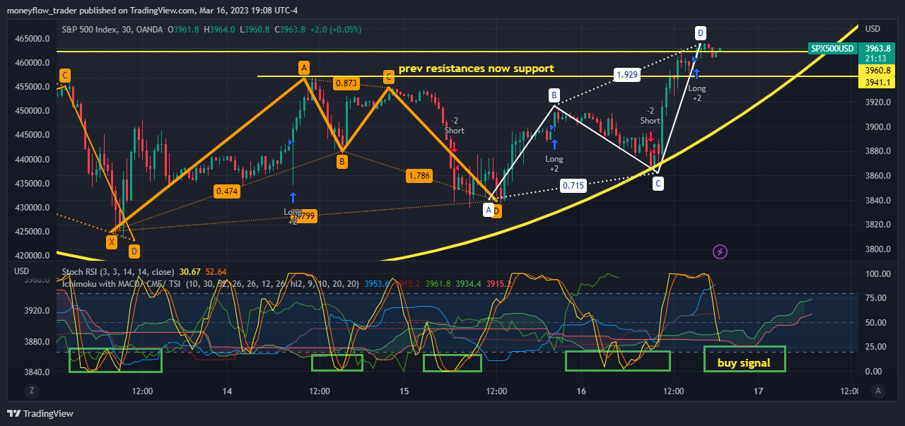Image resolution: width=905 pixels, height=426 pixels.
Task: Click the white B pattern point
Action: (x=555, y=95)
